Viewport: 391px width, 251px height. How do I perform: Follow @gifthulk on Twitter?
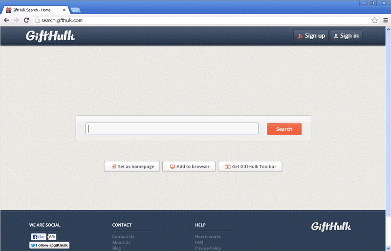coord(49,245)
